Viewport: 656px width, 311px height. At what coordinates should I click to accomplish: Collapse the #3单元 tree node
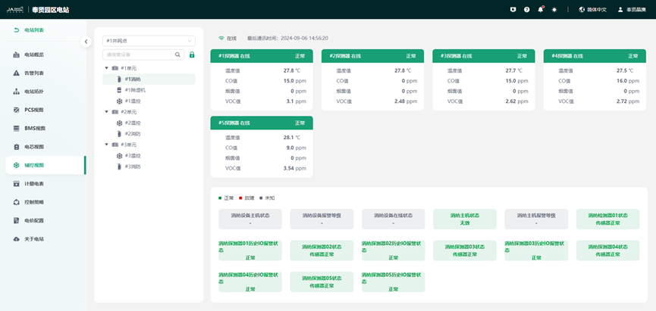point(107,145)
